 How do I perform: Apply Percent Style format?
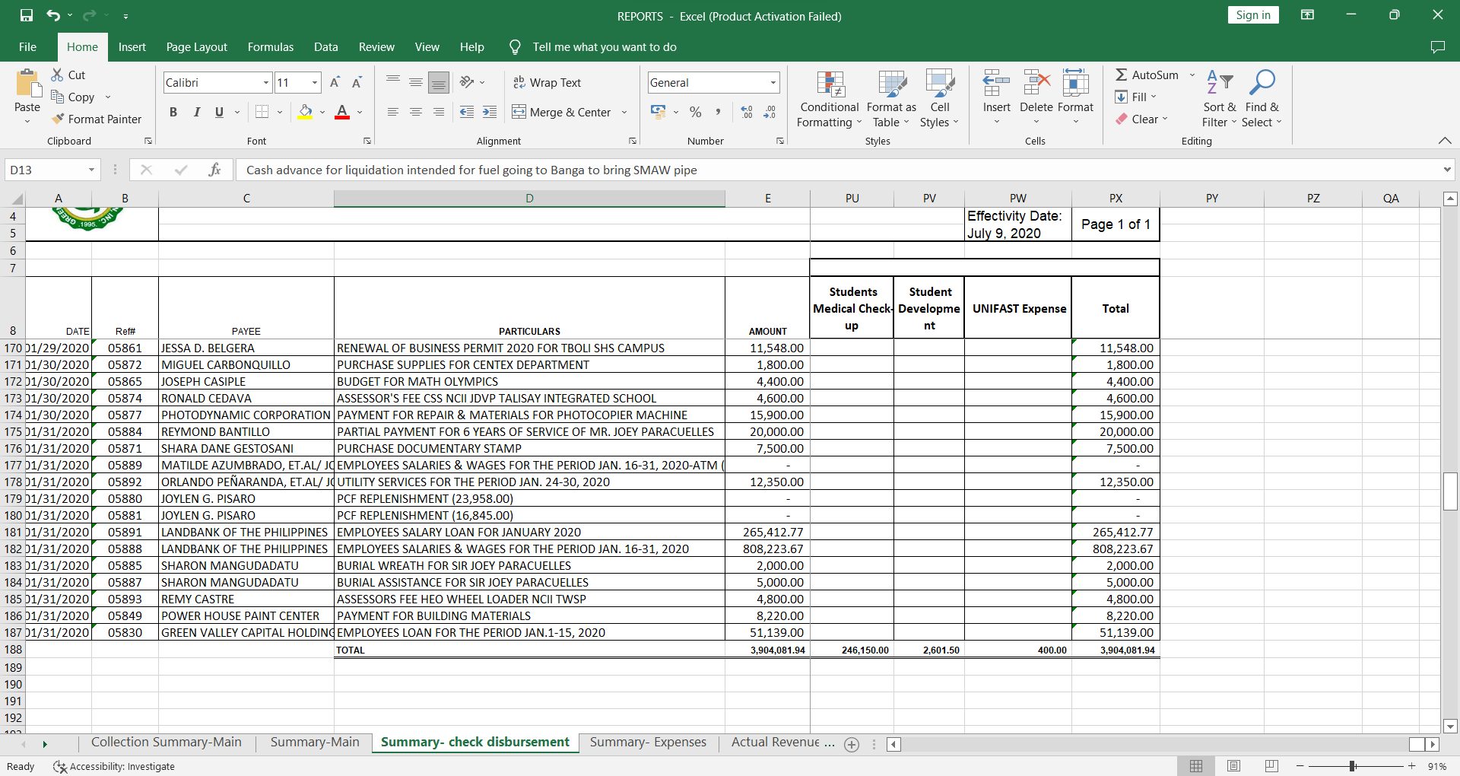(695, 112)
